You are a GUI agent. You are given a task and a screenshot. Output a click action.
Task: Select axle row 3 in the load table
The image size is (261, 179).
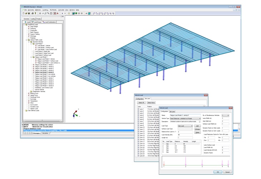pyautogui.click(x=181, y=148)
